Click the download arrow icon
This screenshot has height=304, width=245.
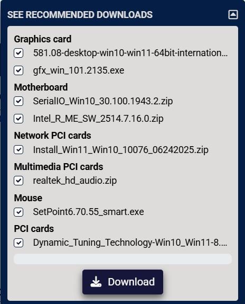pos(96,282)
